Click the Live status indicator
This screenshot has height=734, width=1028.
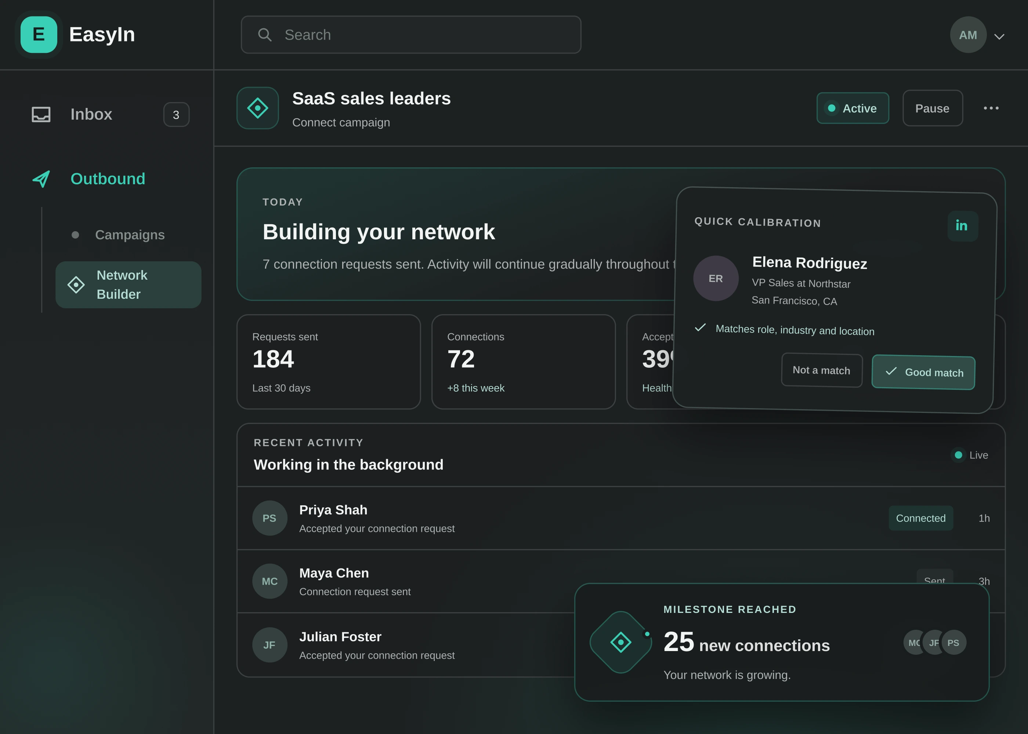point(970,455)
